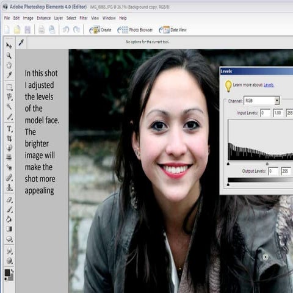Select the Sponge tool
293x293 pixels.
coord(9,261)
